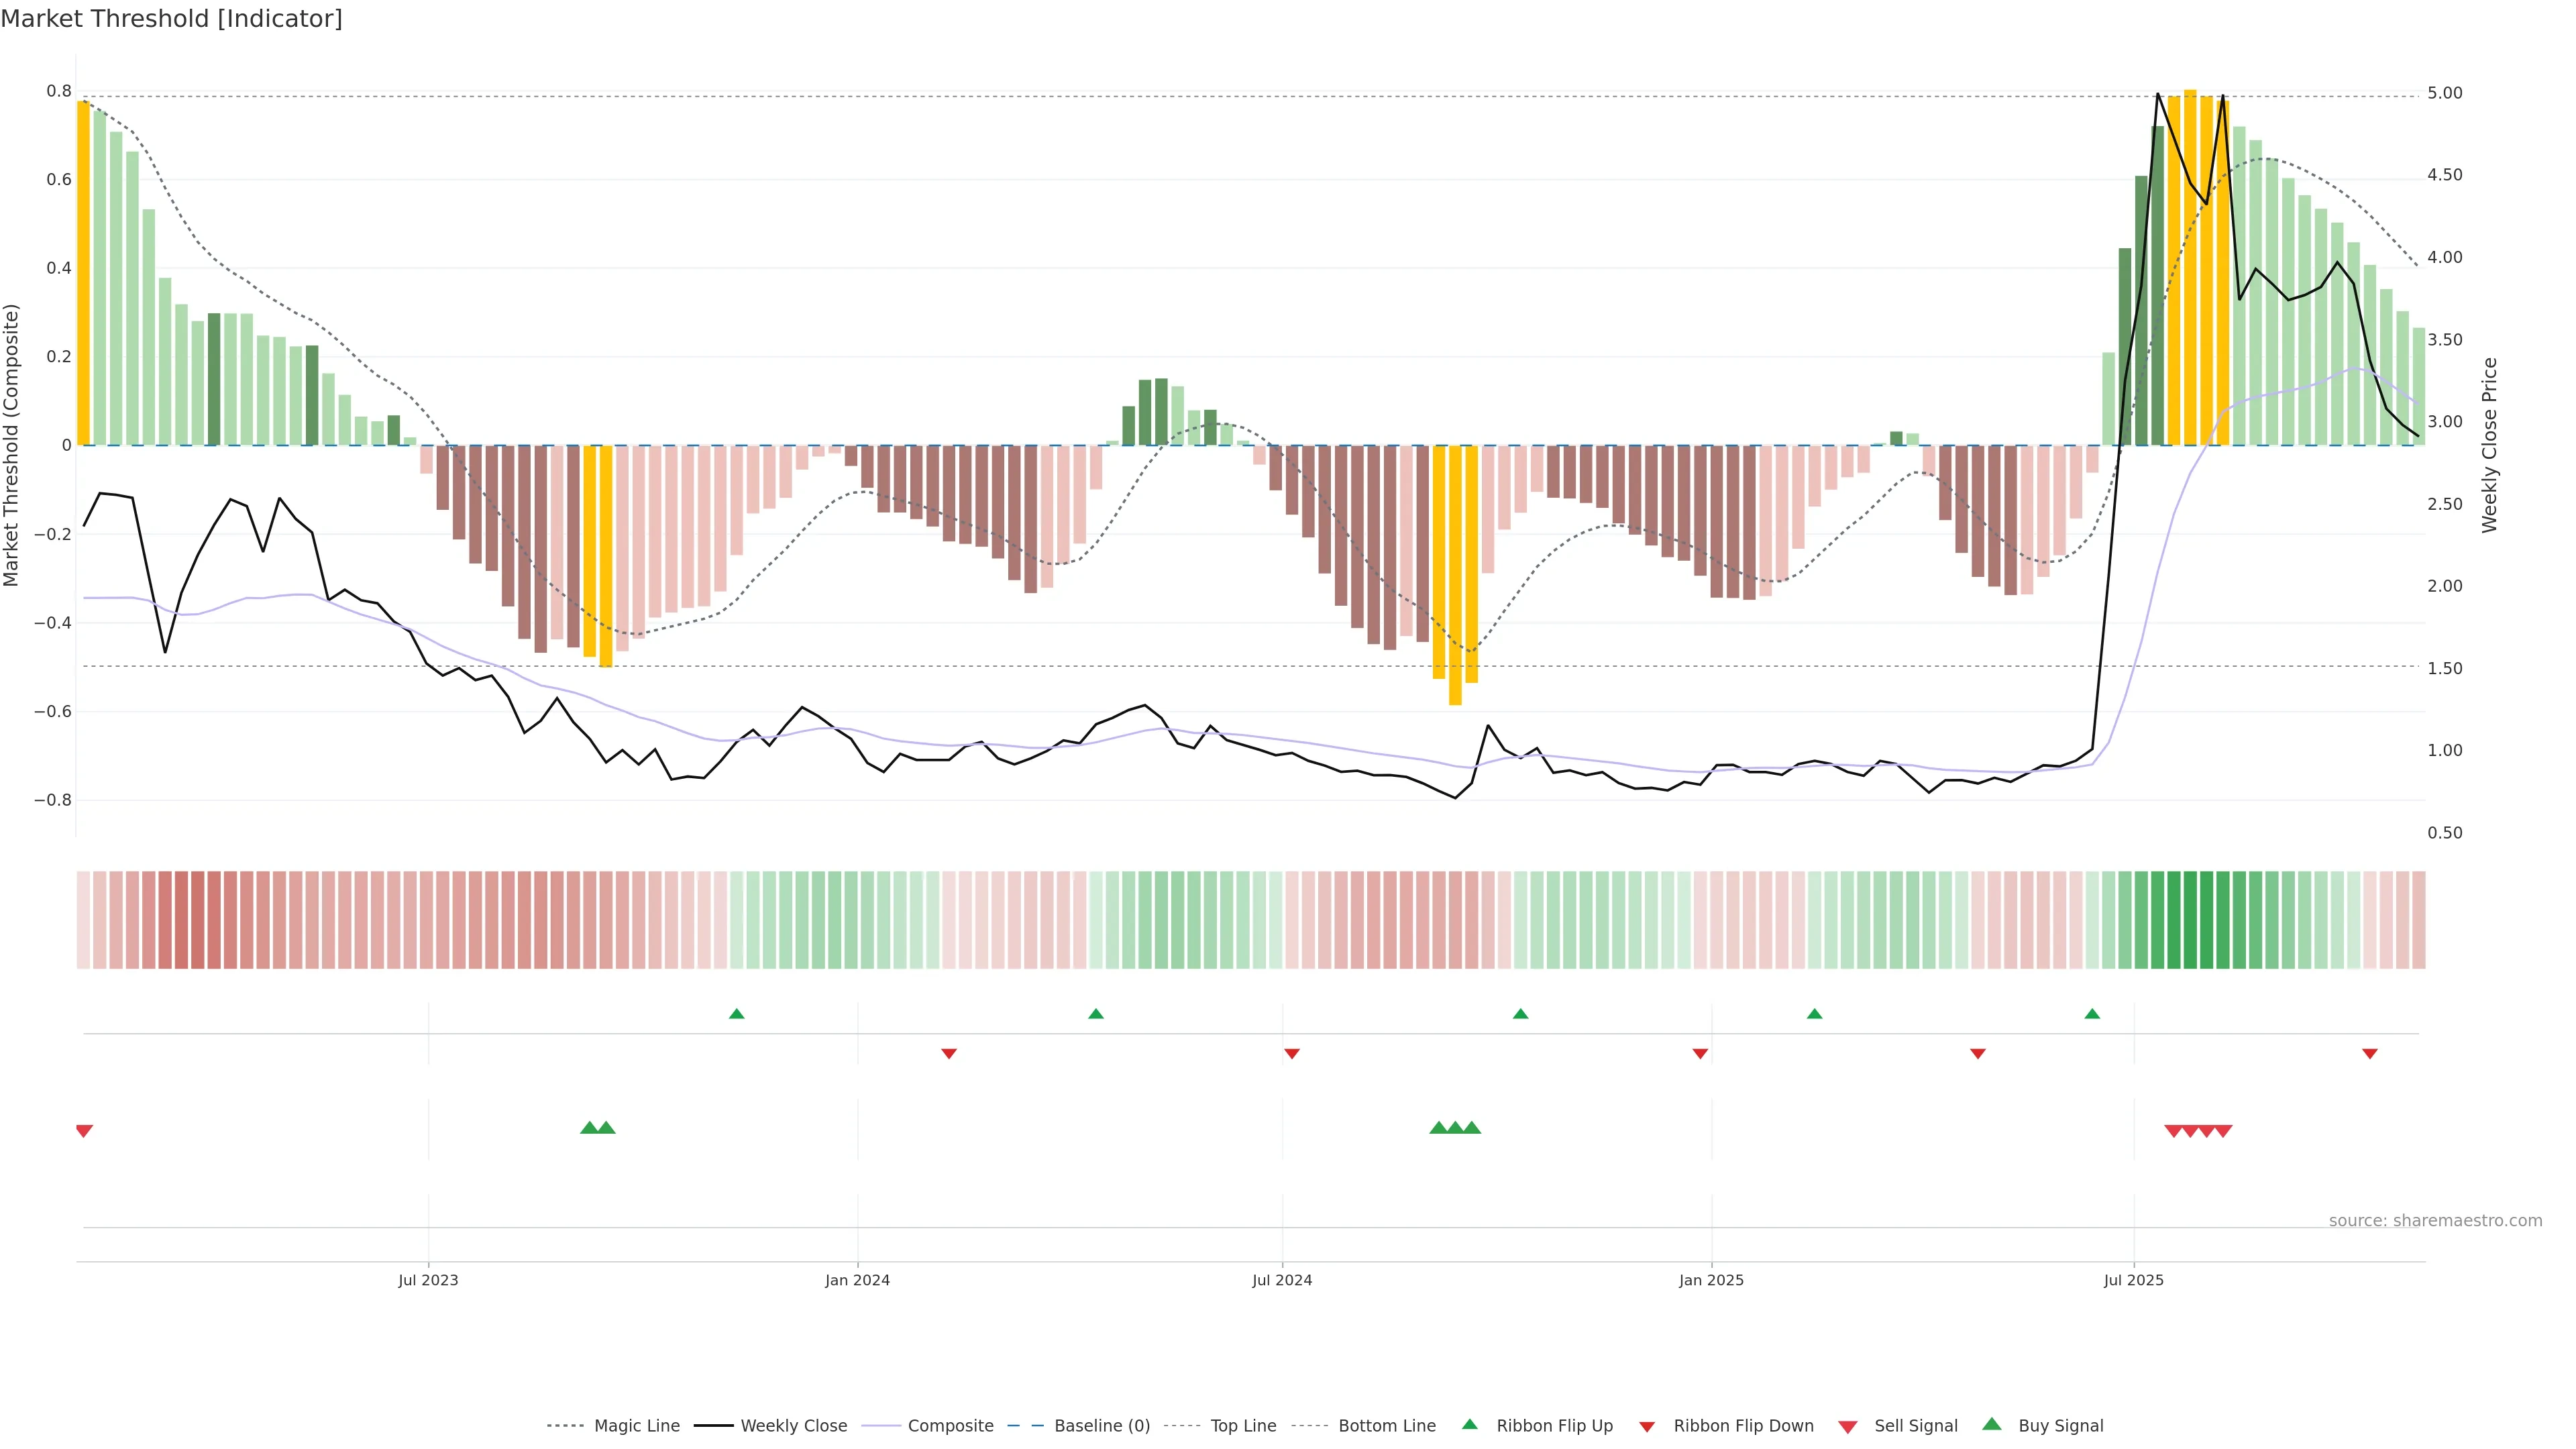The image size is (2576, 1449).
Task: Toggle Bottom Line in legend
Action: coord(1386,1426)
